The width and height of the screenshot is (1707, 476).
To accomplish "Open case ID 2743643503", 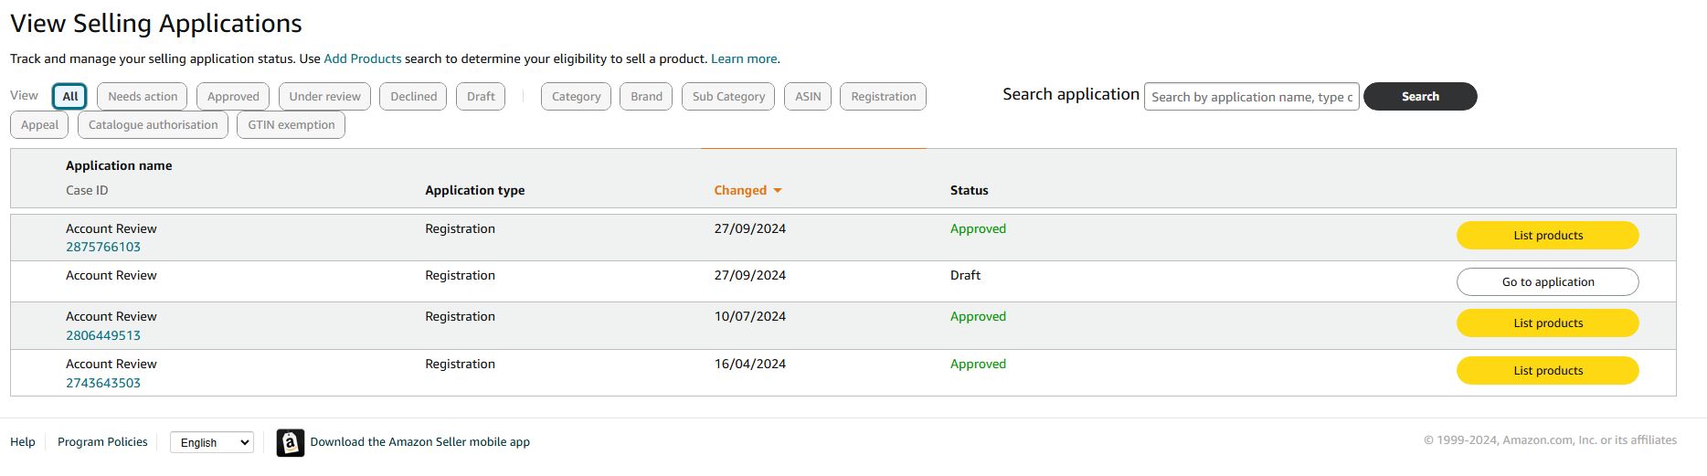I will pos(103,383).
